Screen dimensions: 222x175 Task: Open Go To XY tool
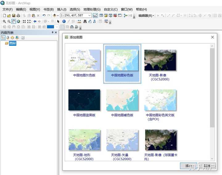click(x=94, y=21)
